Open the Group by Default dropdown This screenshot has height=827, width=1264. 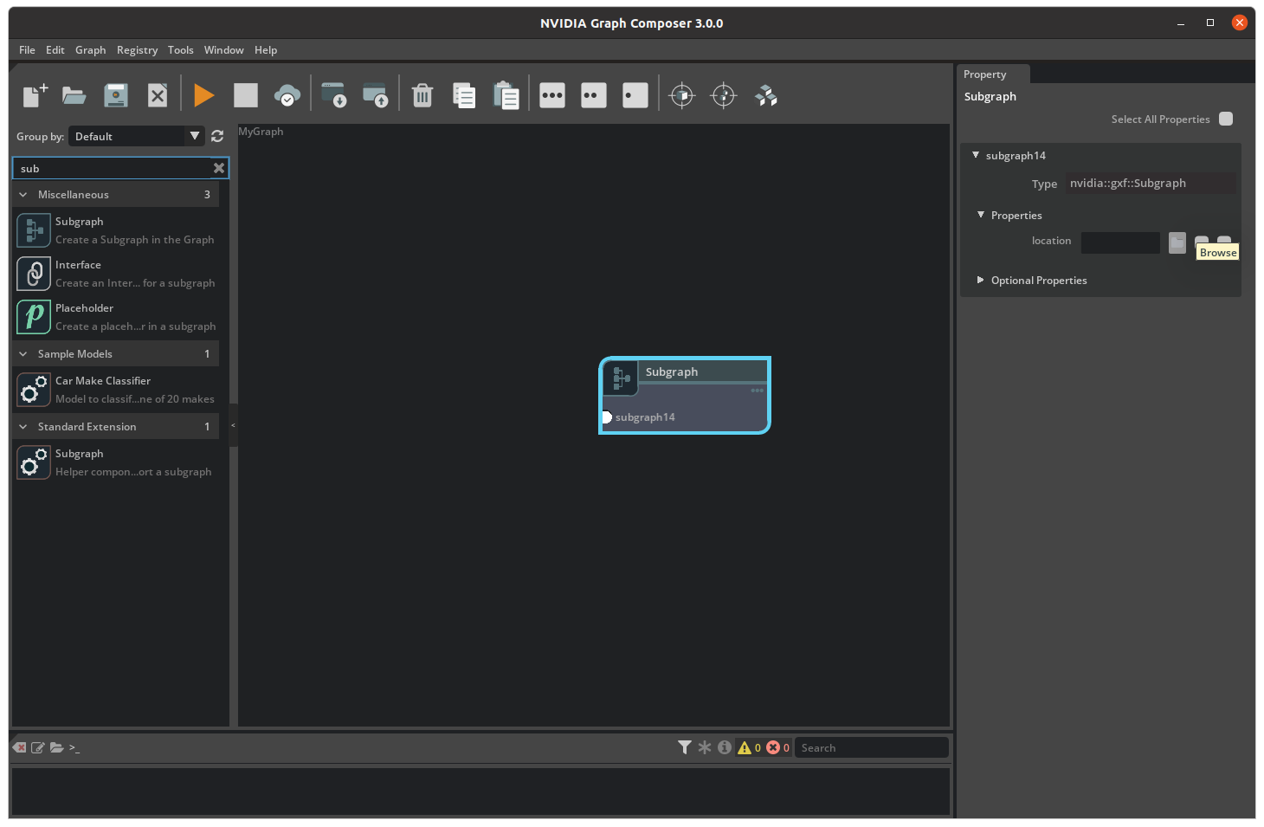pyautogui.click(x=137, y=136)
